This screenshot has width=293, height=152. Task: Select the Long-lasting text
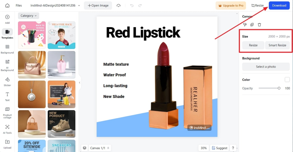[115, 86]
